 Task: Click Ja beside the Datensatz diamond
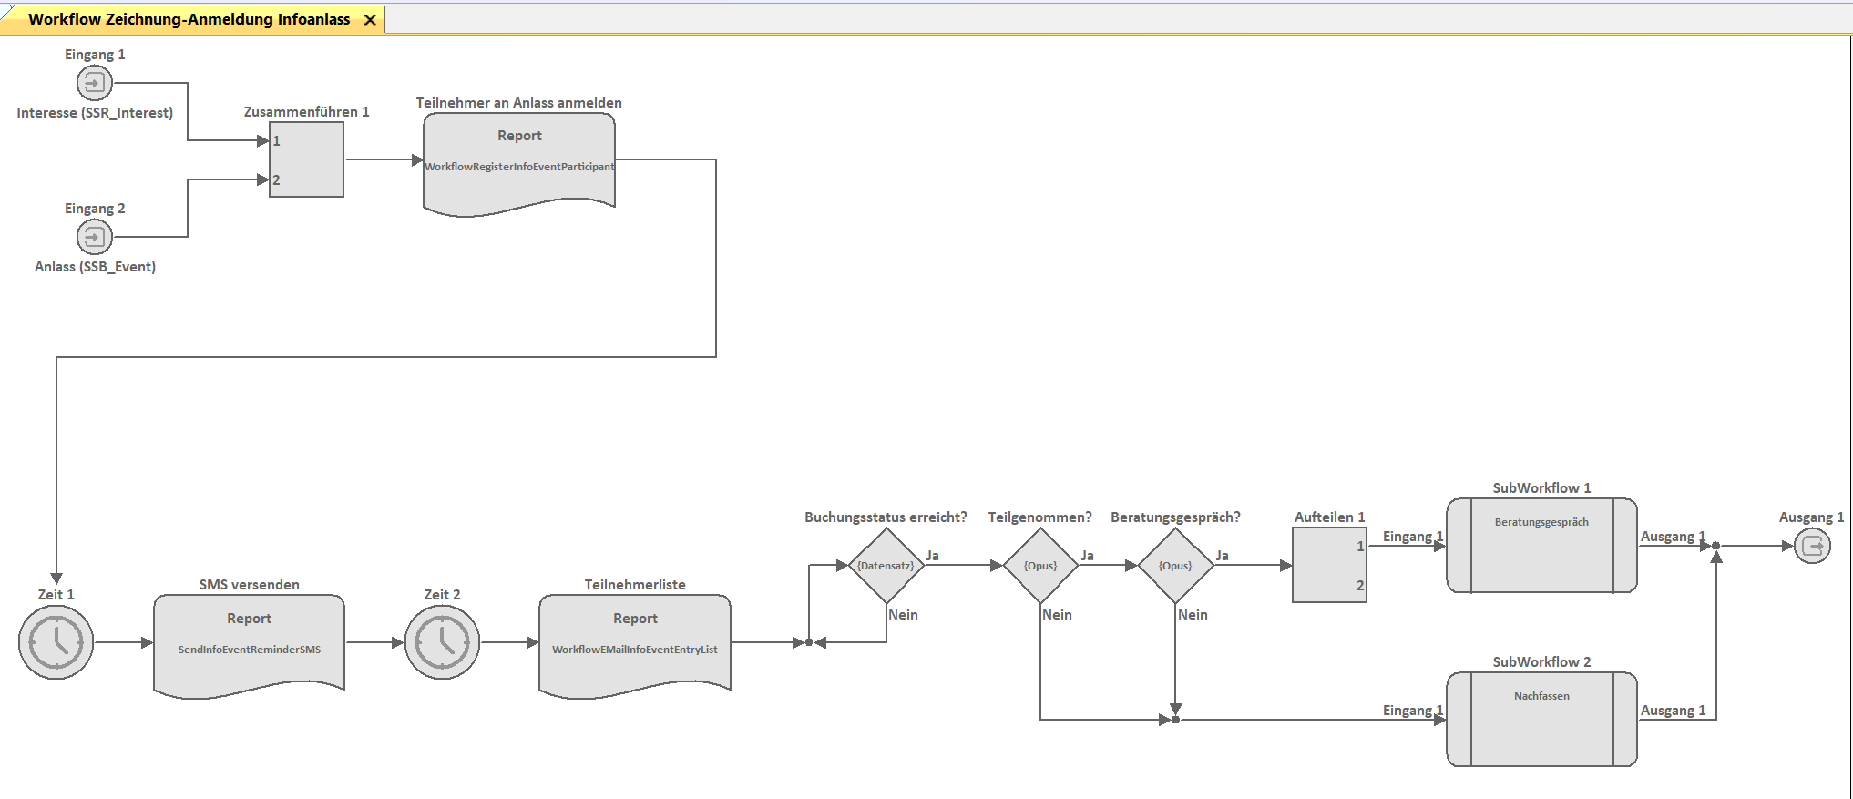[932, 556]
